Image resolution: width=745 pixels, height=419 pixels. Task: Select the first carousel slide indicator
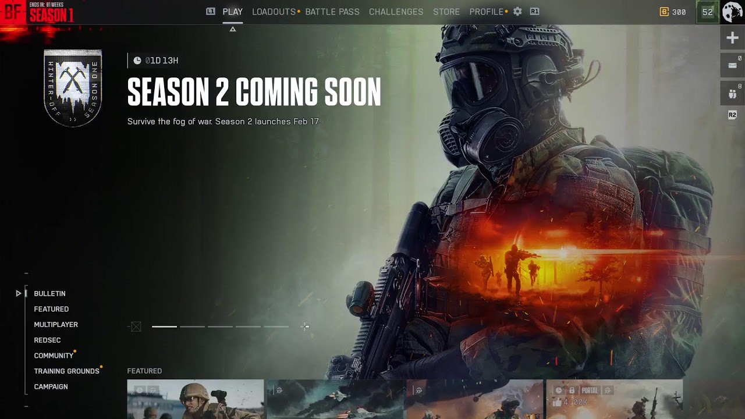tap(164, 326)
